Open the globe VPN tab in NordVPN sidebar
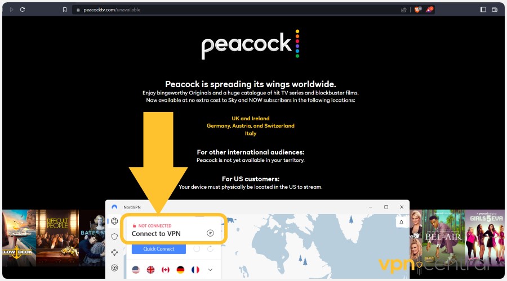507x281 pixels. (x=114, y=221)
